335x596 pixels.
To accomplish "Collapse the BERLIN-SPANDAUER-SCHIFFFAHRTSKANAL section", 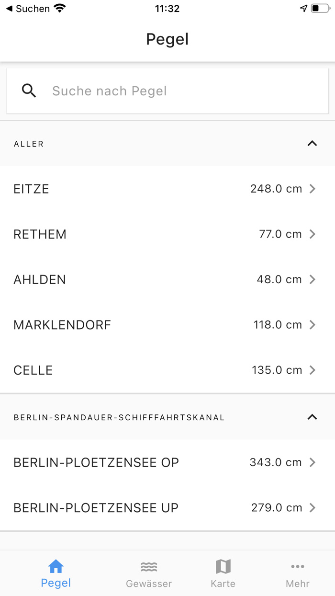I will (312, 417).
